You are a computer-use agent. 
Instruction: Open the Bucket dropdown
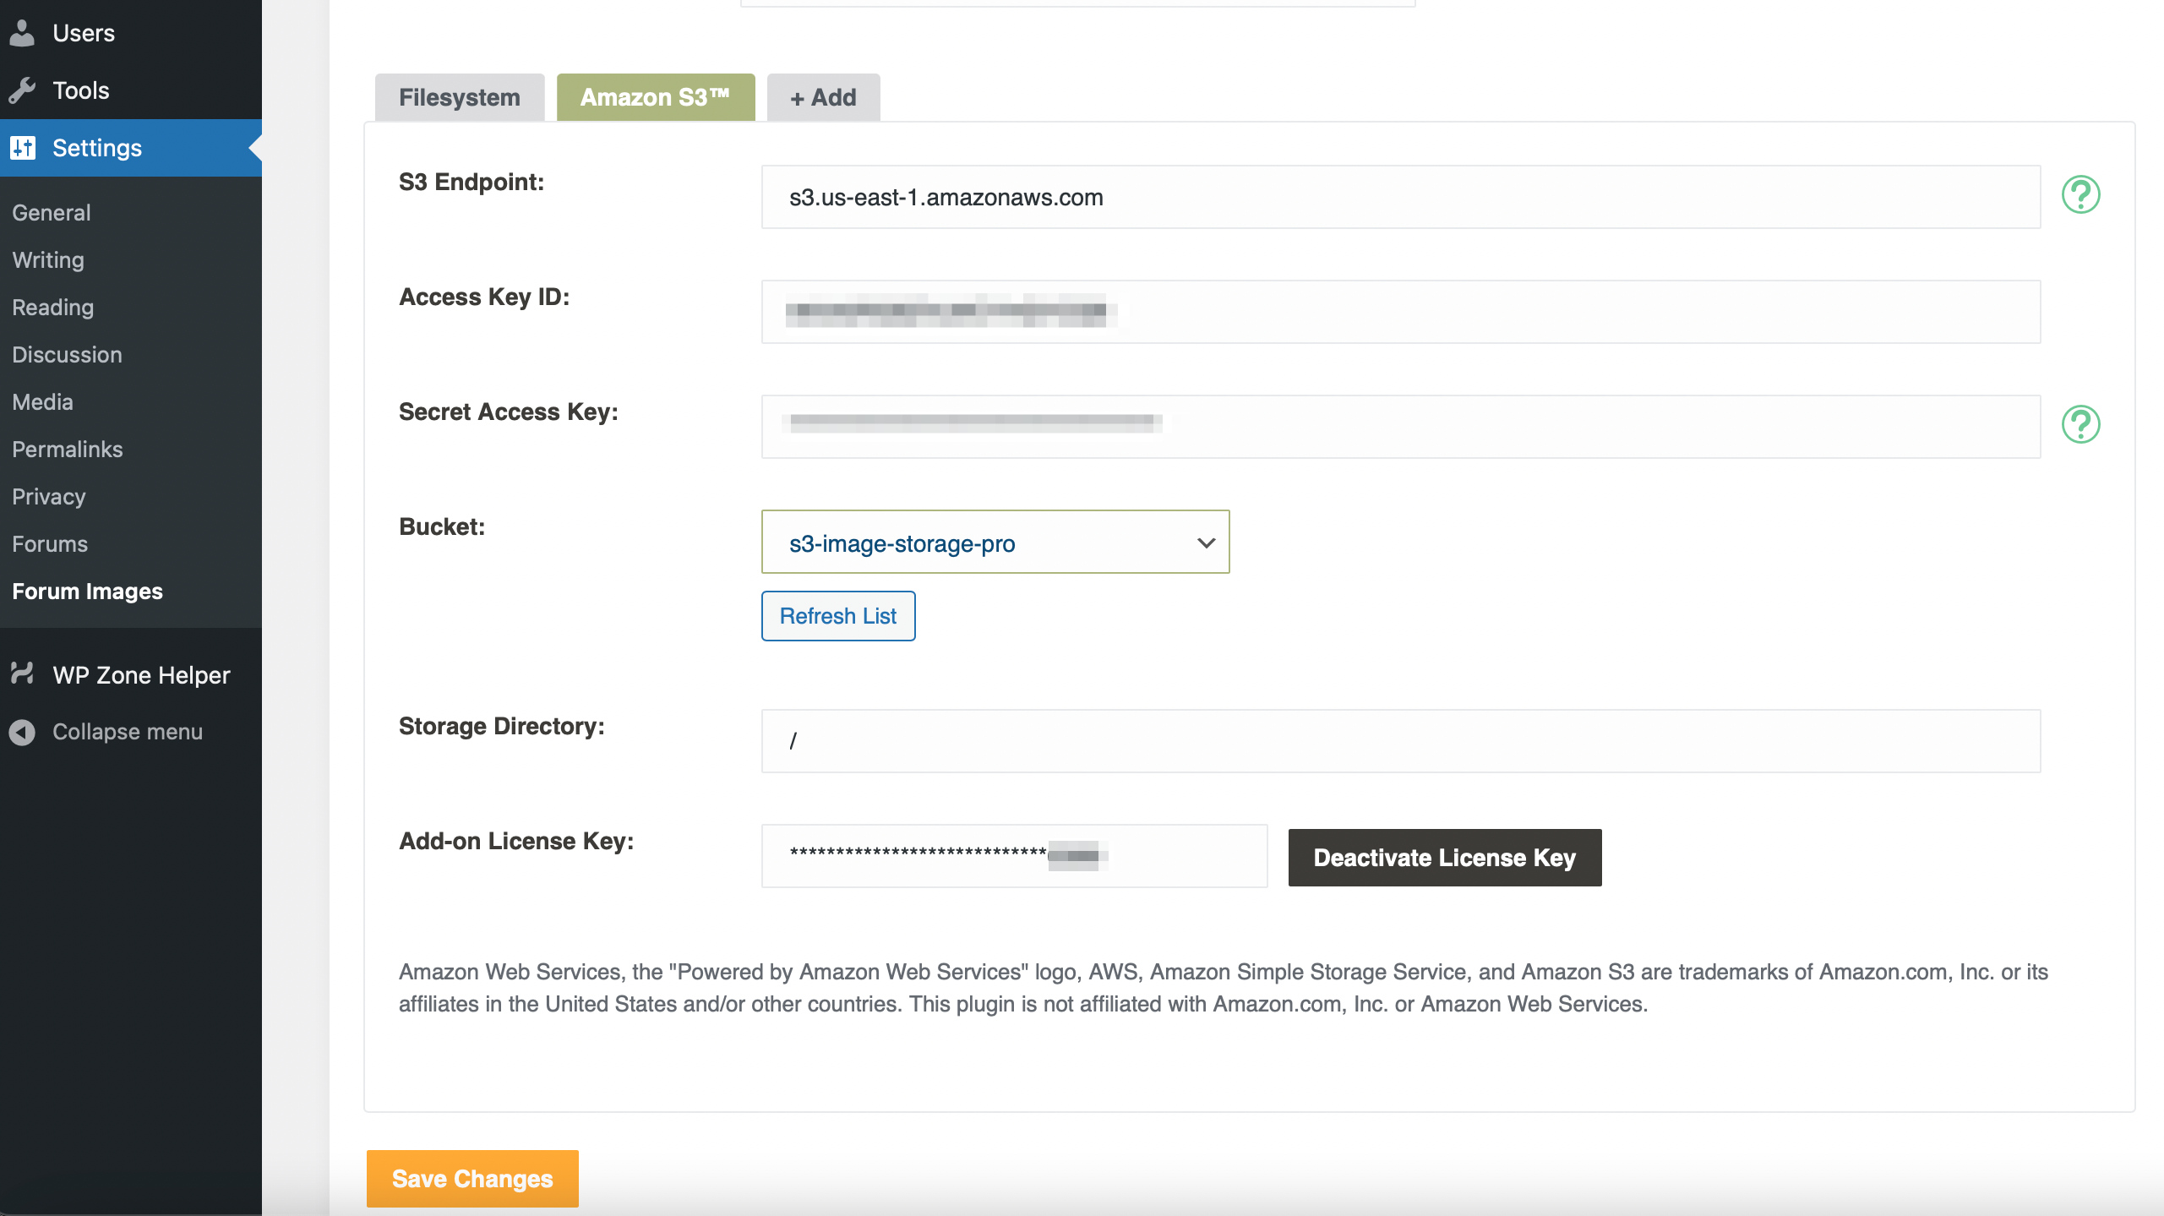click(x=995, y=542)
